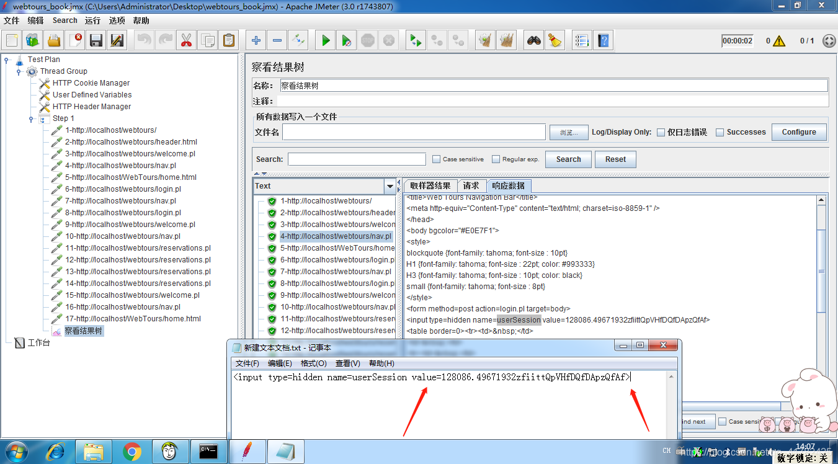Collapse the Step 1 tree node

click(x=30, y=119)
